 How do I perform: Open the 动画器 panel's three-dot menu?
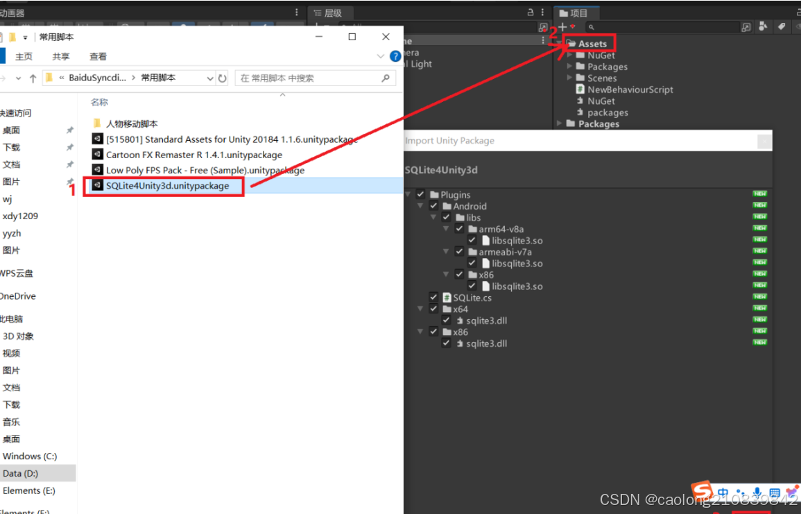(x=297, y=12)
